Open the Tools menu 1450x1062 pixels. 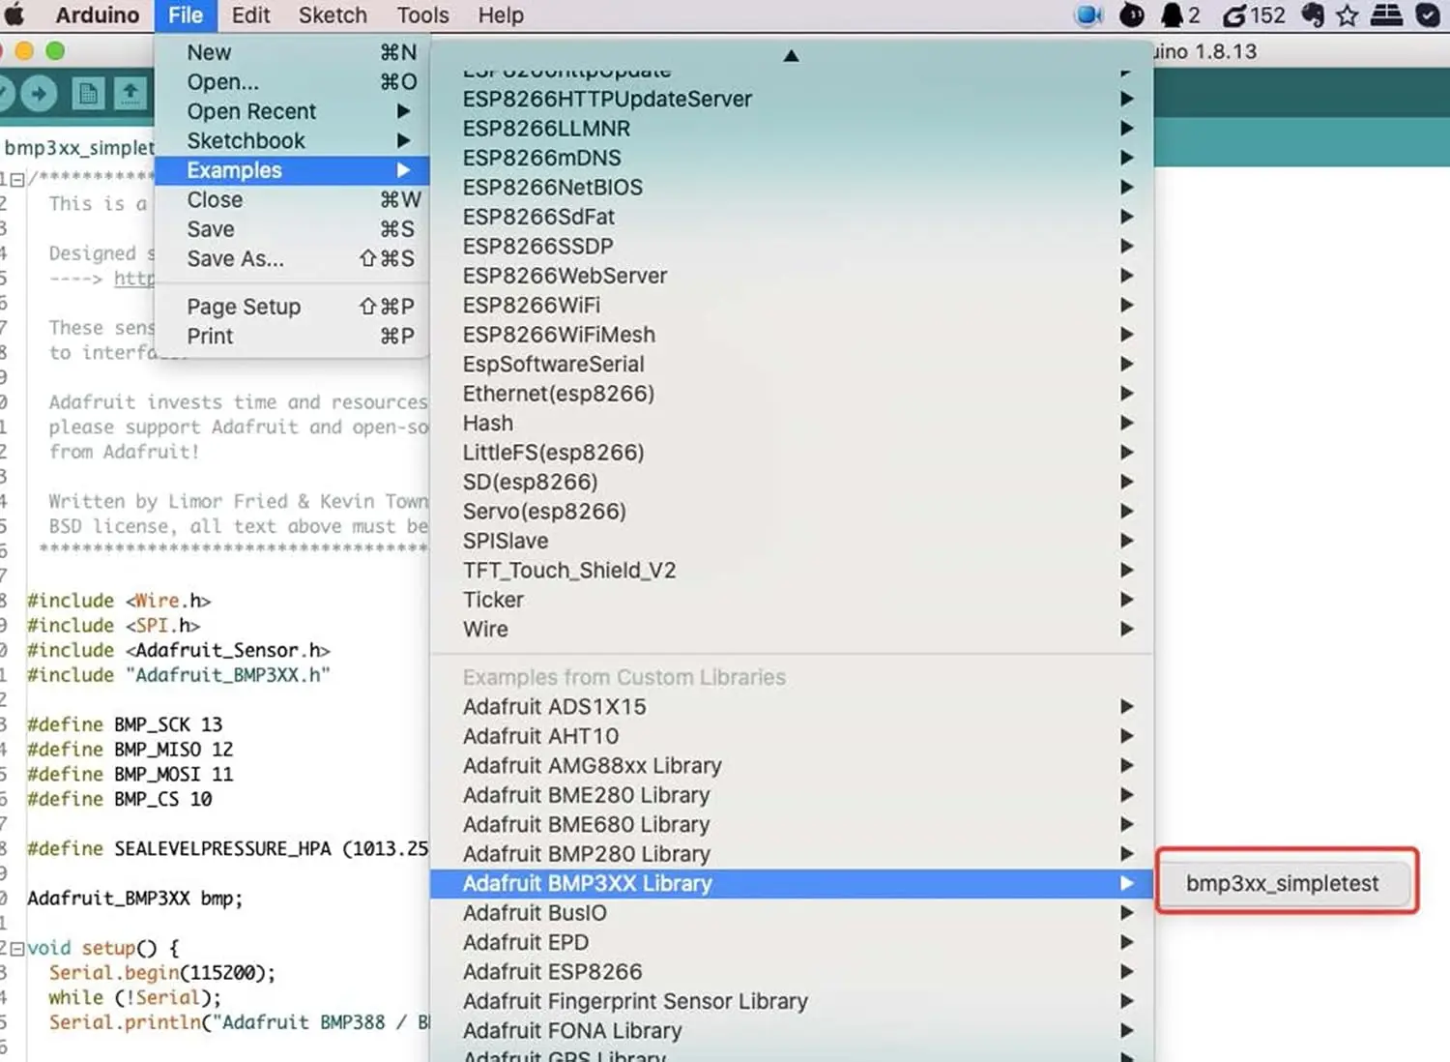coord(422,15)
